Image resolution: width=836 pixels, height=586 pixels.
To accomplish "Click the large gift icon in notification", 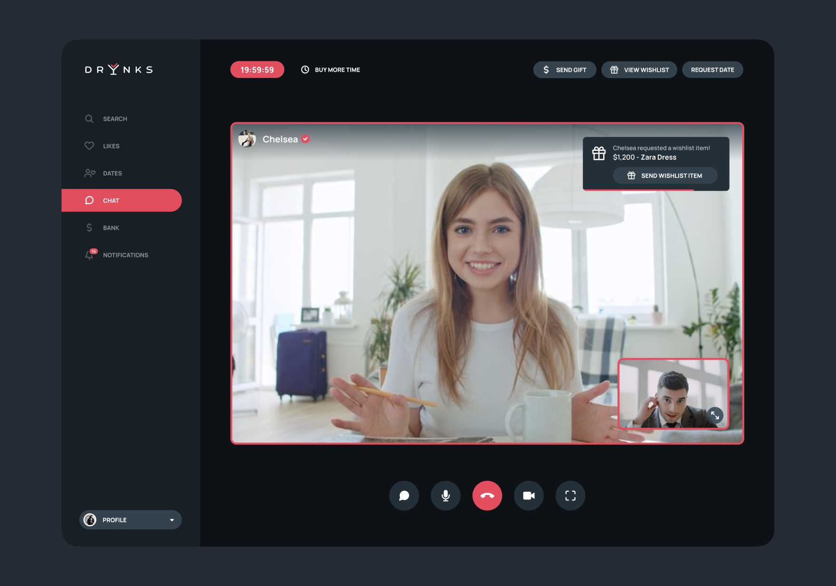I will click(x=599, y=153).
